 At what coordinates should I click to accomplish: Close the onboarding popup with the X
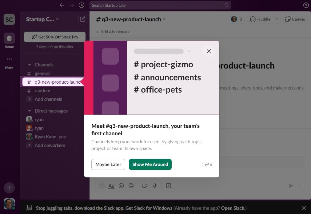coord(209,51)
